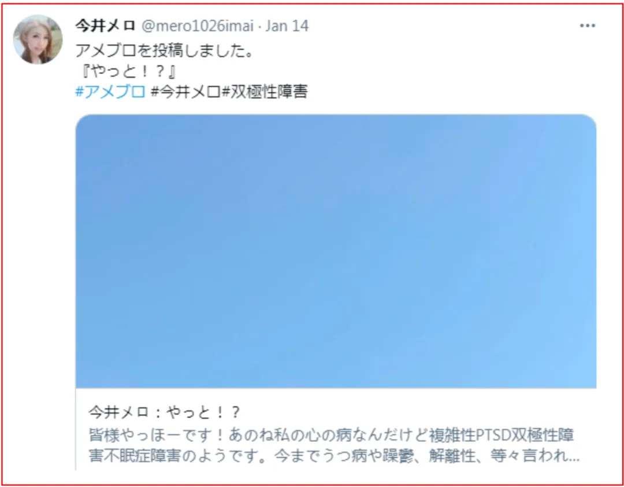Click the card description starting 皆様やっほーです
Screen dimensions: 624x487
pos(331,435)
